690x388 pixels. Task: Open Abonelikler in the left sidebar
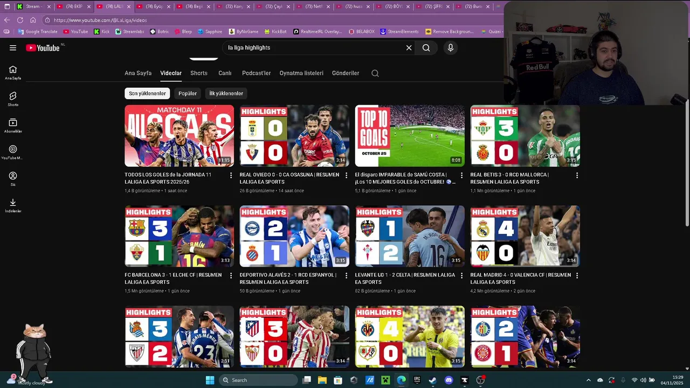[13, 126]
